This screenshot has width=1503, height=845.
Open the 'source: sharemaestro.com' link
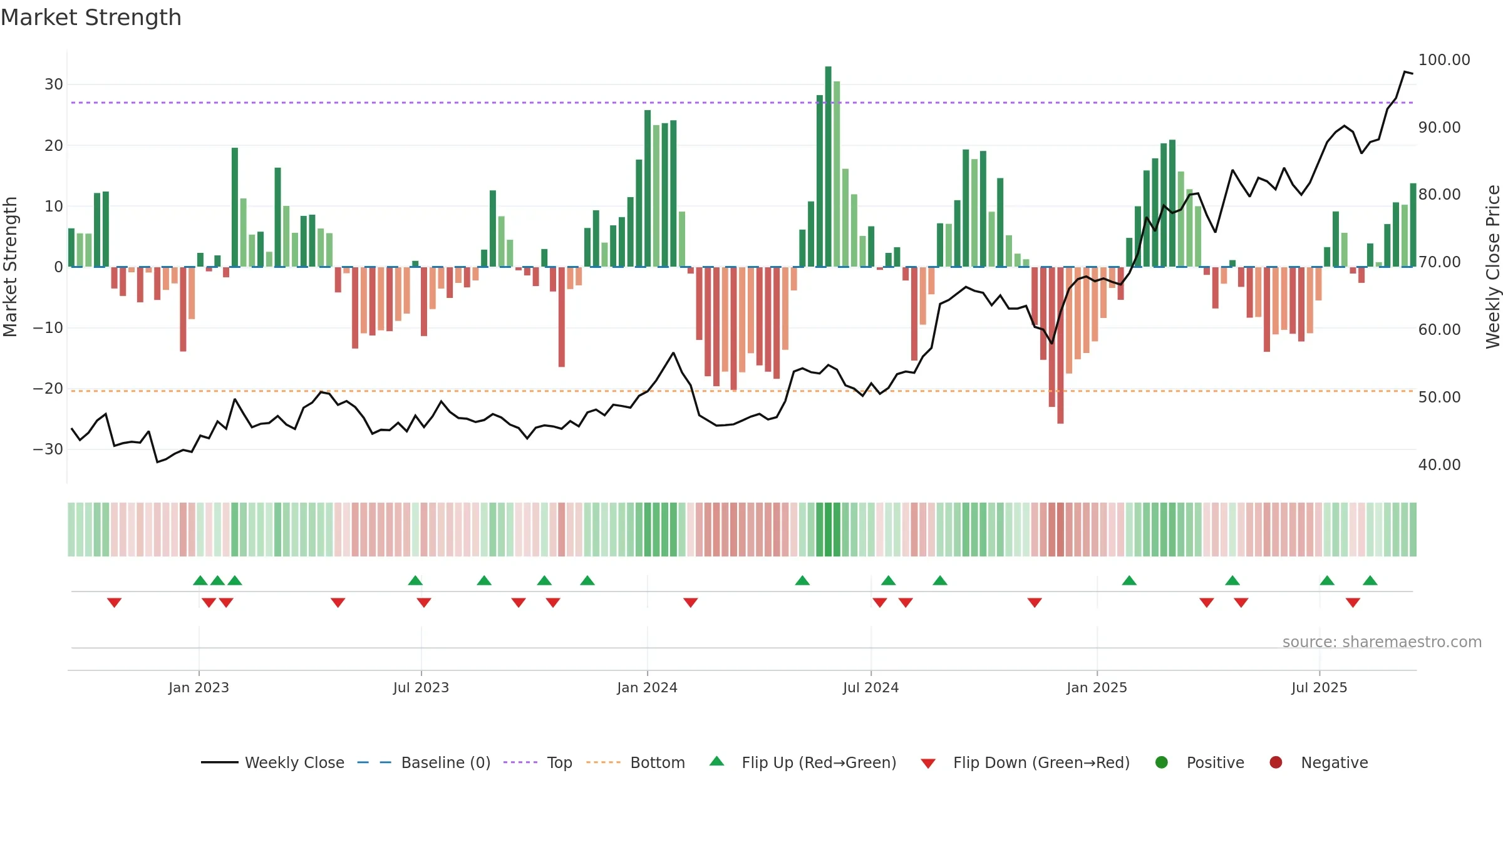coord(1382,642)
